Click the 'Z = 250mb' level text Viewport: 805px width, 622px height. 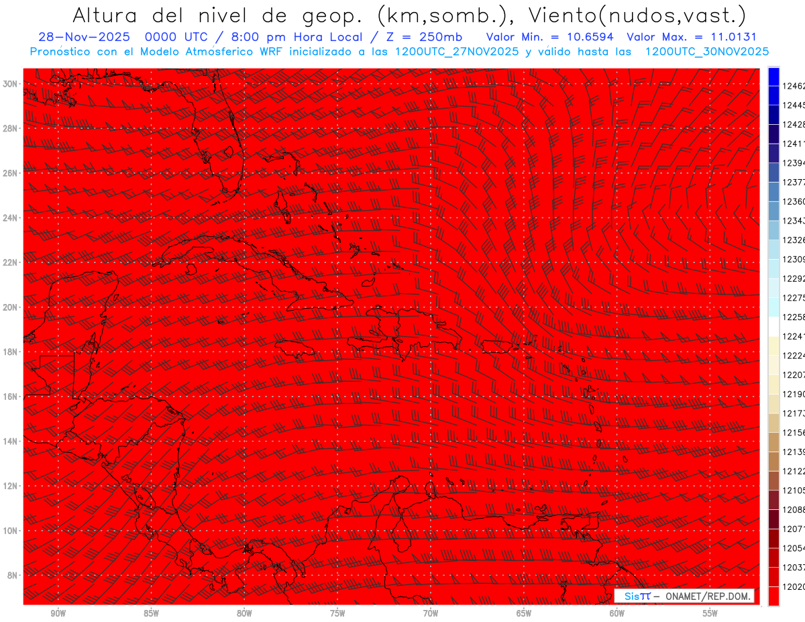(424, 37)
